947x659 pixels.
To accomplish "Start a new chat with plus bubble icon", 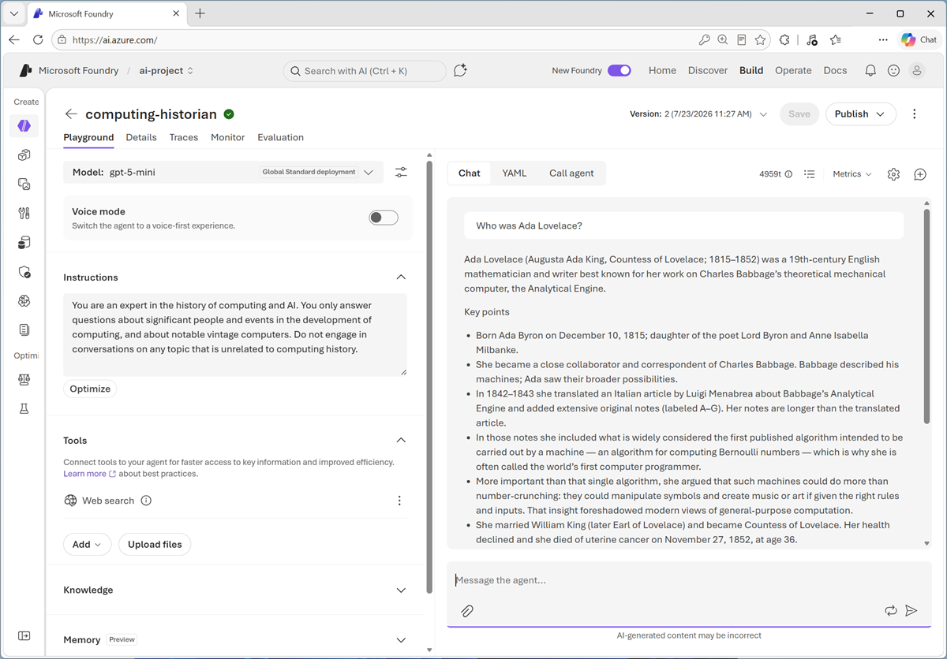I will (x=920, y=174).
